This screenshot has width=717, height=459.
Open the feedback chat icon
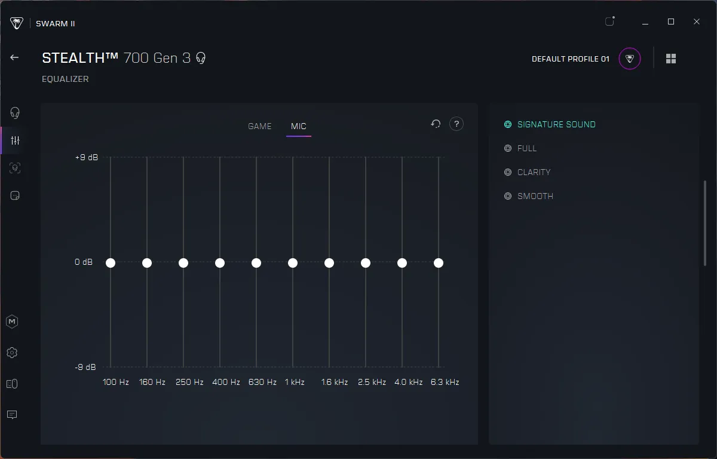point(12,415)
